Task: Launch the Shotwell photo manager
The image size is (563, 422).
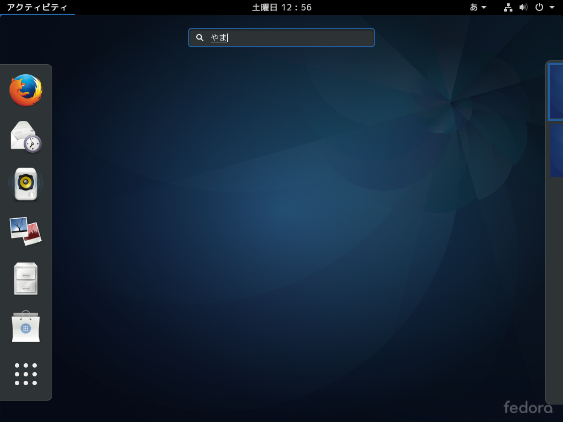Action: point(26,231)
